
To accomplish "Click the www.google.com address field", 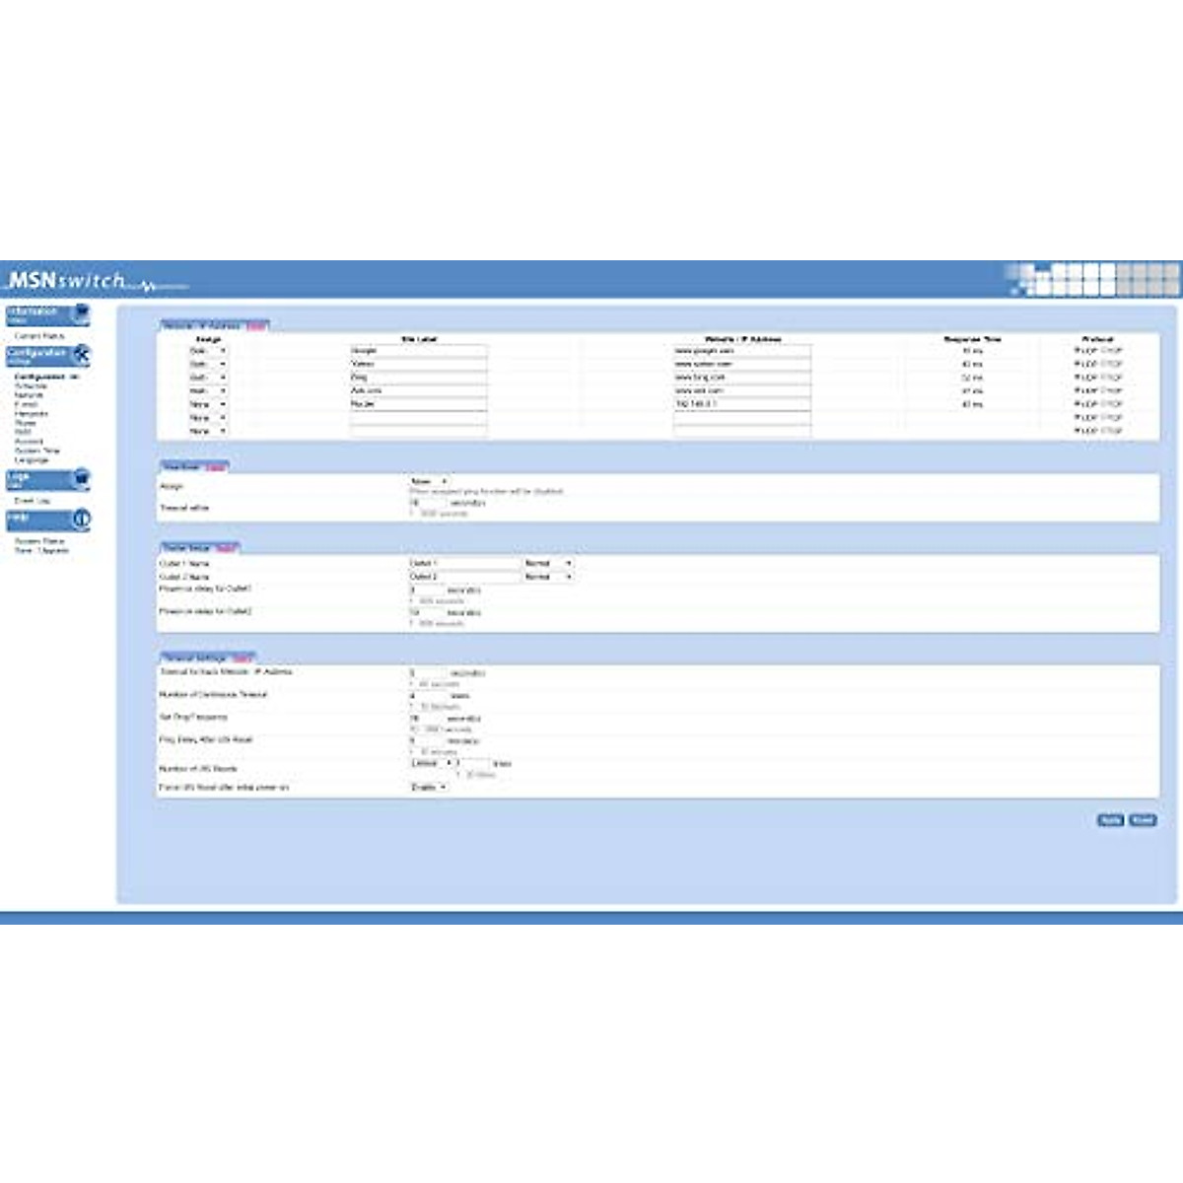I will pyautogui.click(x=741, y=351).
